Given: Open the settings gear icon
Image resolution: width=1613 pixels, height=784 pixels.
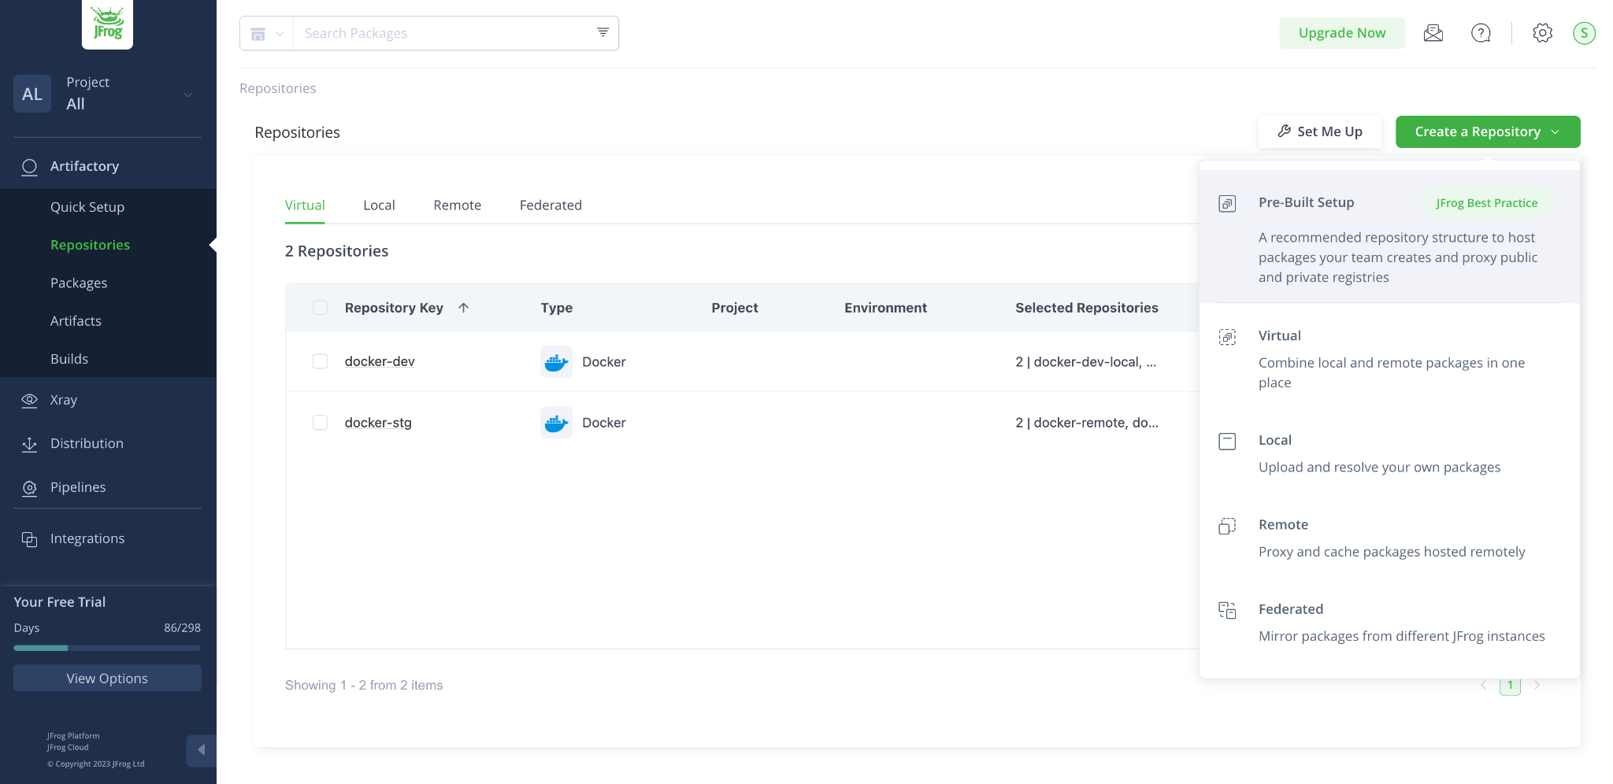Looking at the screenshot, I should 1542,33.
